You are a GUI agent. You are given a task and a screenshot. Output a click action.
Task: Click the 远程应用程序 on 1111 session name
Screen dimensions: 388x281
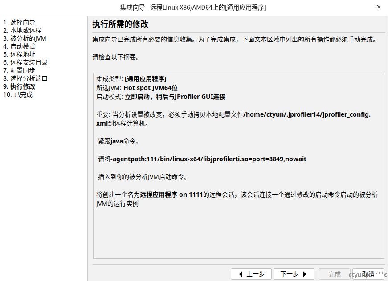[x=172, y=195]
